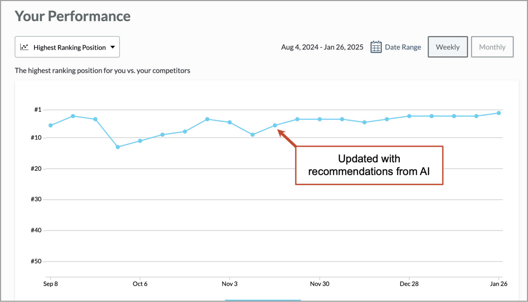528x302 pixels.
Task: Click the Nov 30 x-axis label
Action: click(320, 284)
